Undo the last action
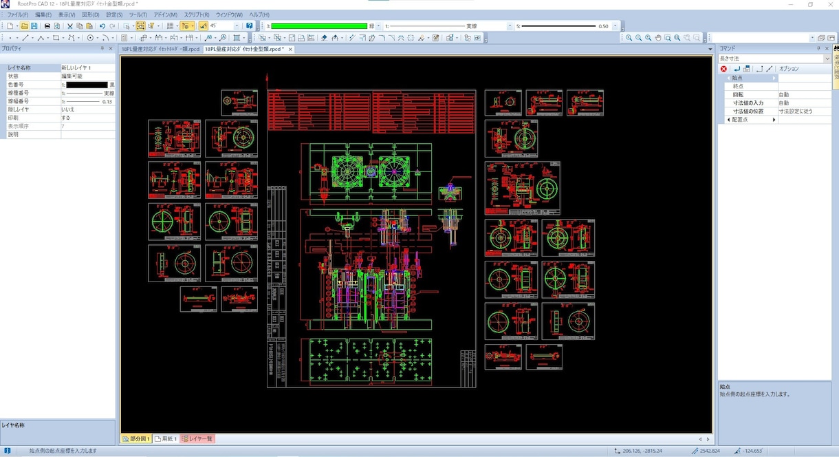Screen dimensions: 839x457 pyautogui.click(x=102, y=25)
